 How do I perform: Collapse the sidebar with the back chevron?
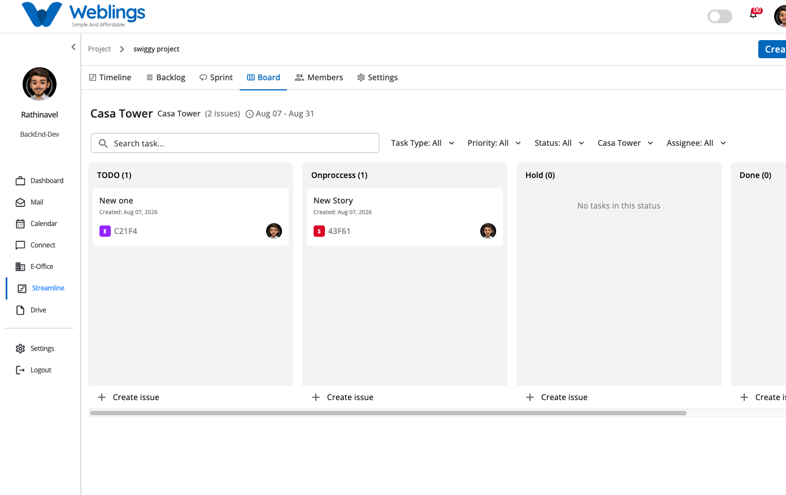(x=73, y=47)
